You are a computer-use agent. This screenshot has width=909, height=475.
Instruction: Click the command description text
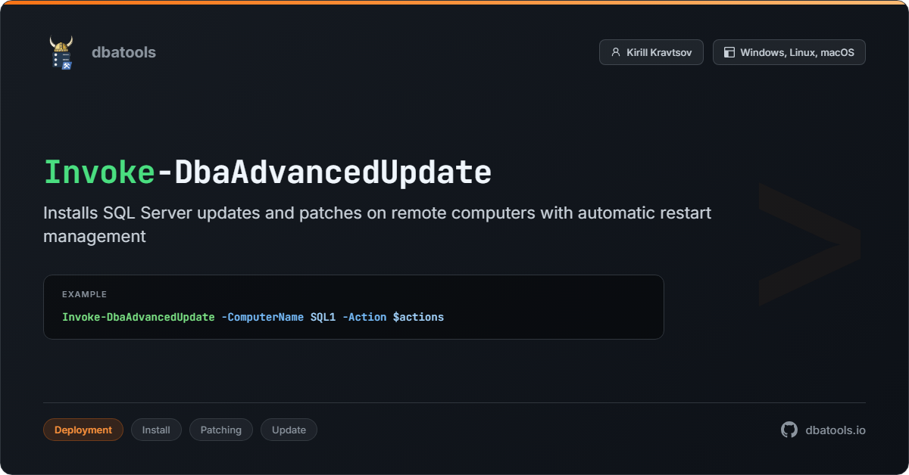pos(376,224)
